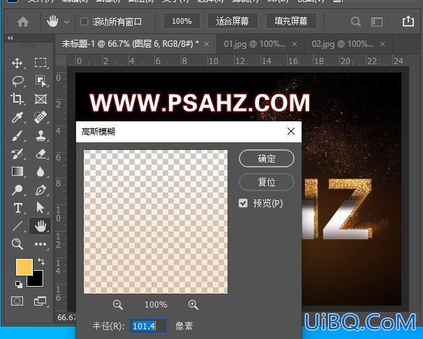
Task: Click the Gaussian Blur preview area
Action: [156, 222]
